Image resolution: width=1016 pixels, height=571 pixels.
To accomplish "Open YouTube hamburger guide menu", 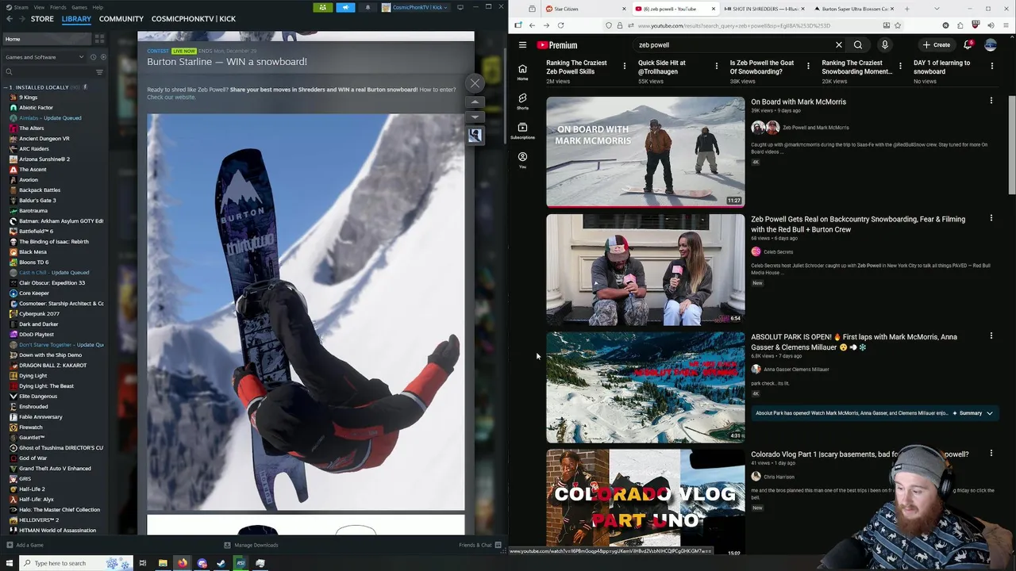I will tap(522, 45).
